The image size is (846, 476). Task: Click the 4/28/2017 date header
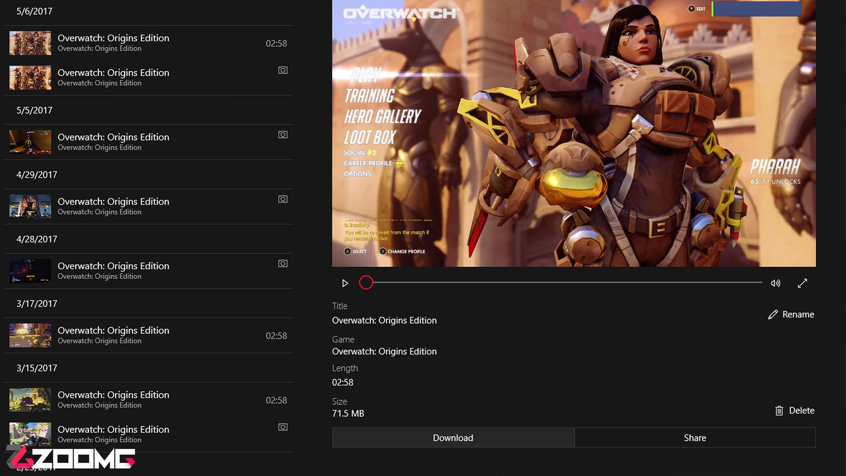point(37,239)
